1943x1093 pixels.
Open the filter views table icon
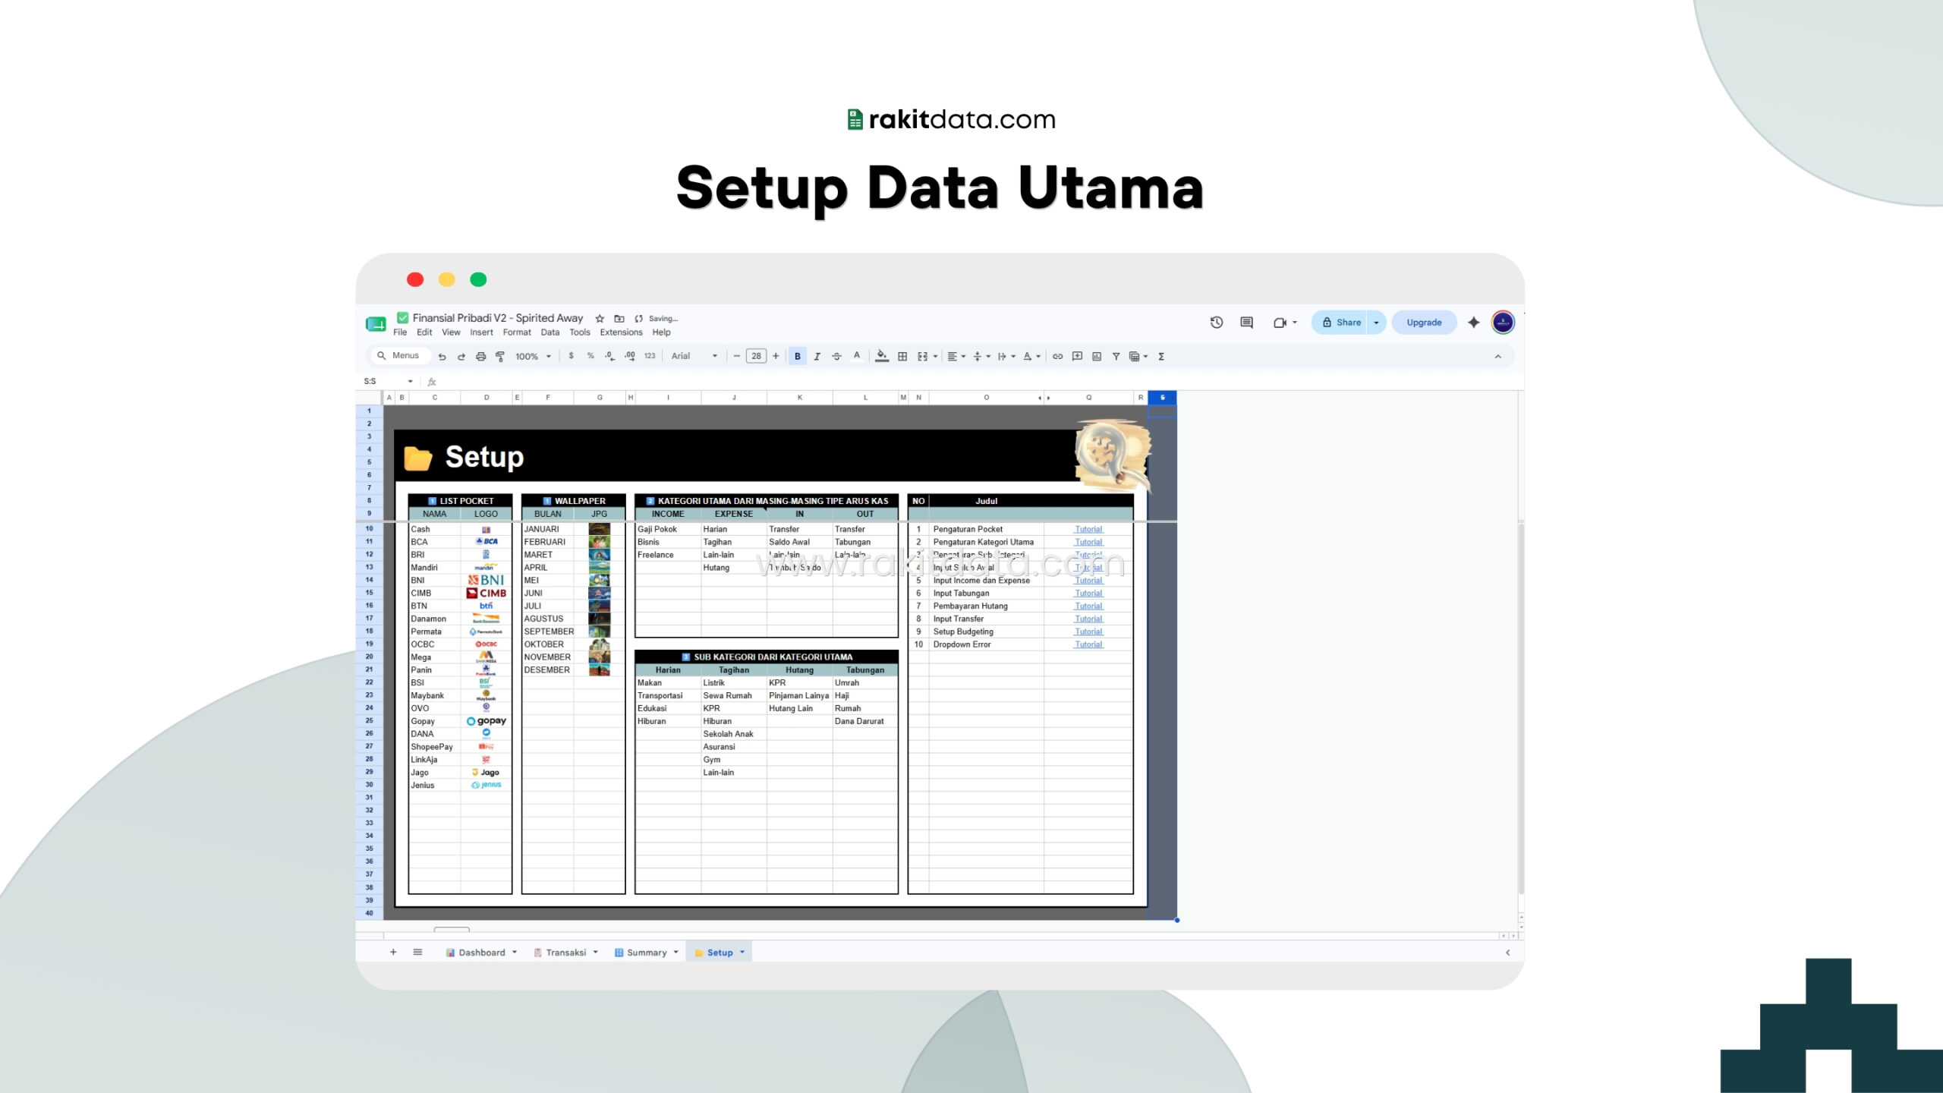(x=1138, y=356)
